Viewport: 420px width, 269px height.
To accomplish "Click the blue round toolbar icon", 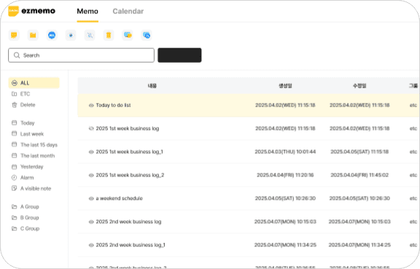I will pyautogui.click(x=52, y=35).
